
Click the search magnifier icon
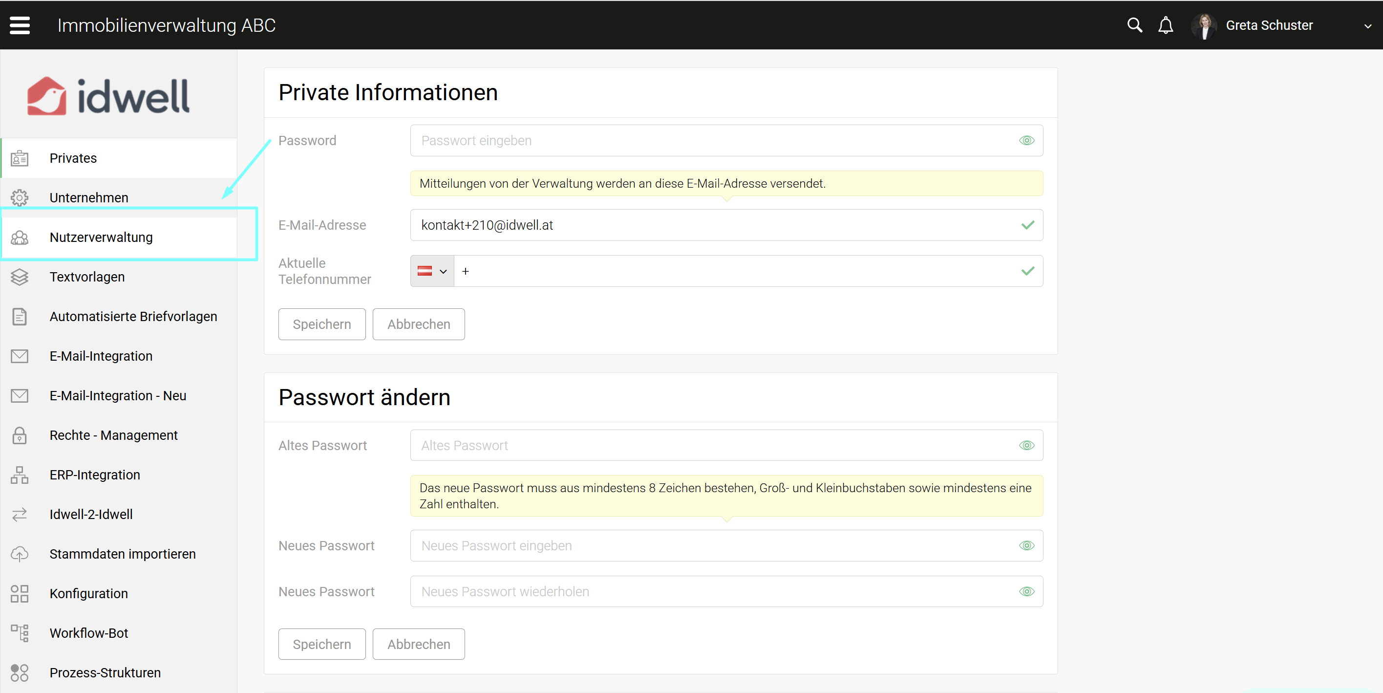1134,25
